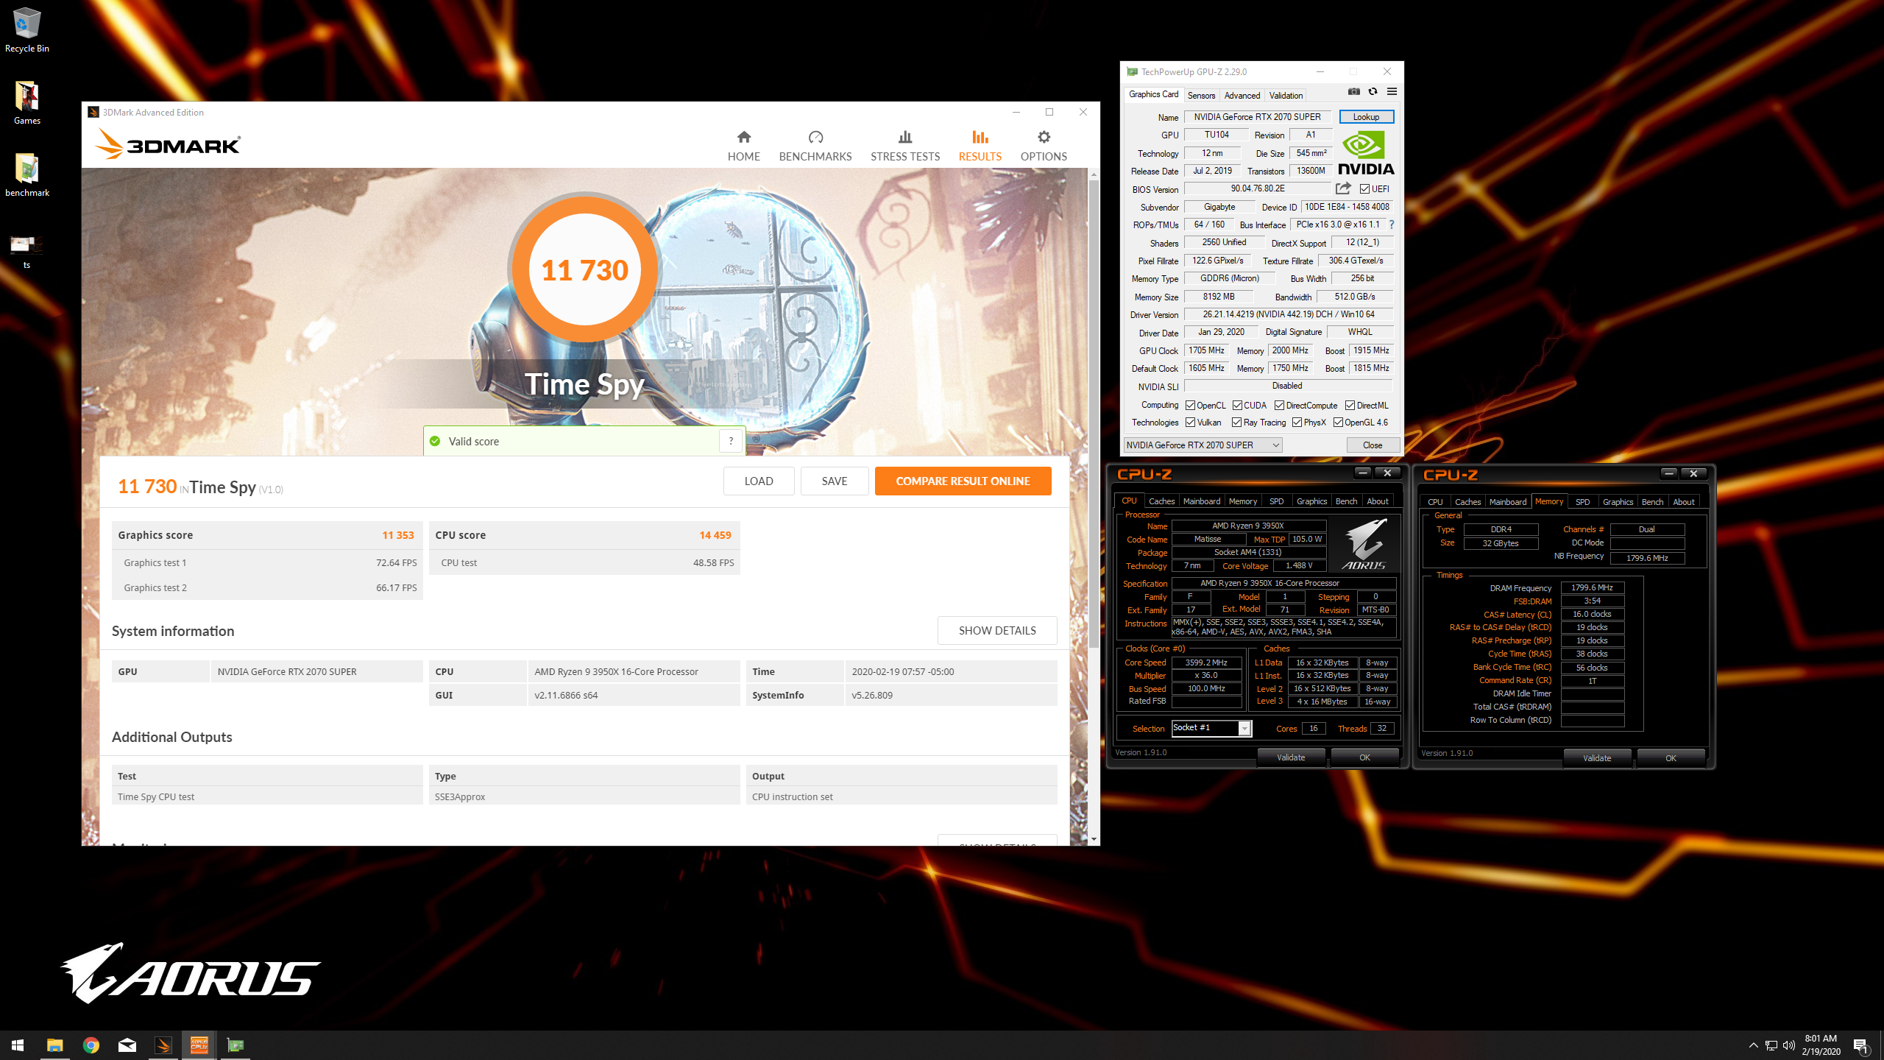Click the NVIDIA logo in GPU-Z
The image size is (1884, 1060).
(1366, 153)
